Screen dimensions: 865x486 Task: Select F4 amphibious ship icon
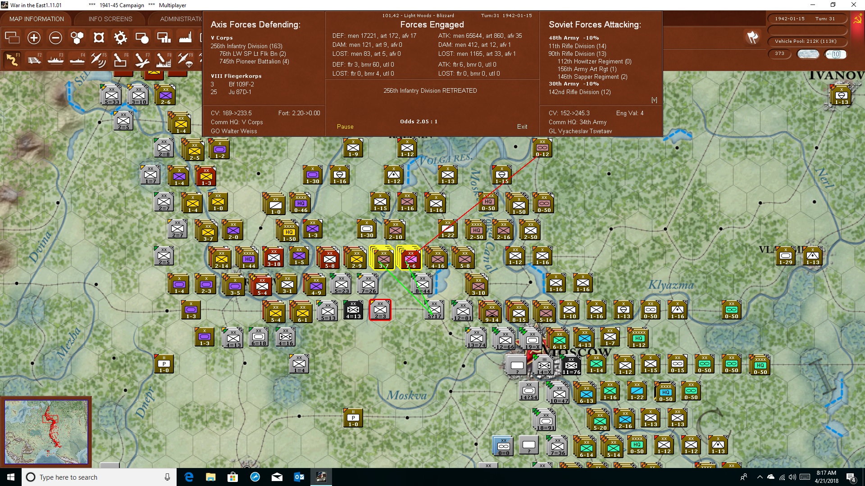pyautogui.click(x=77, y=59)
